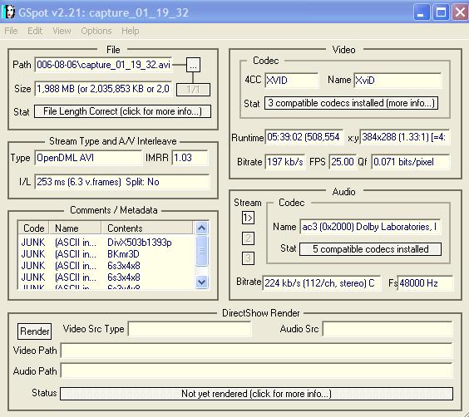Click the video codec Name field XviD
Screen dimensions: 469x417
[x=397, y=80]
